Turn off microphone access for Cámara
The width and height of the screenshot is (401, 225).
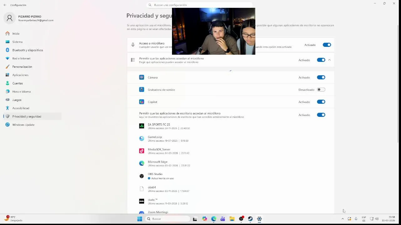point(321,77)
